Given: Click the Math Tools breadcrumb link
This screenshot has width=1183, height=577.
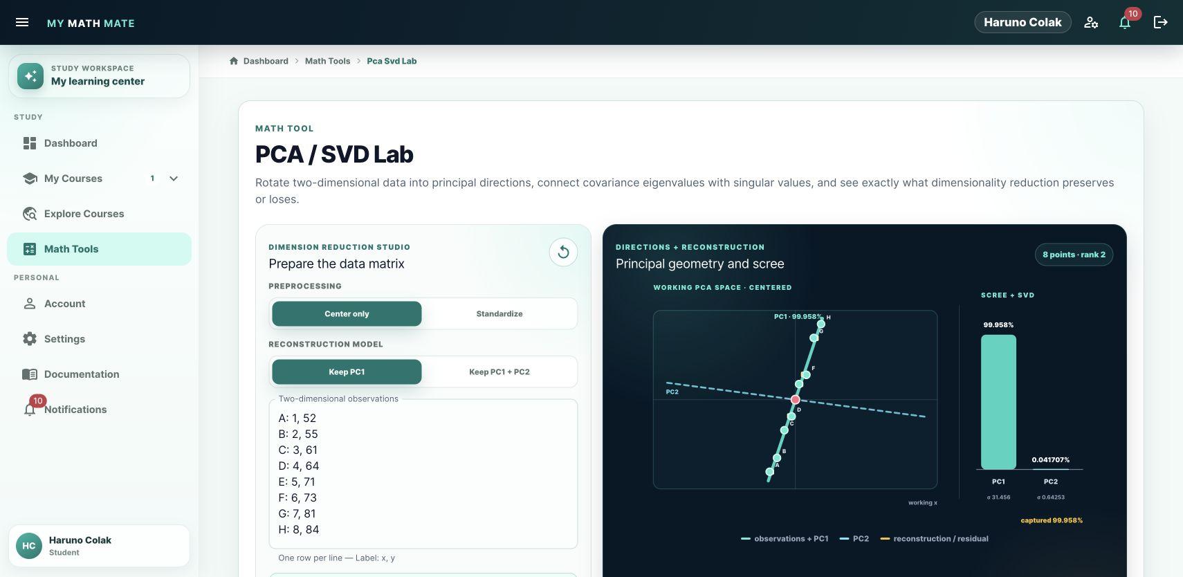Looking at the screenshot, I should coord(327,61).
